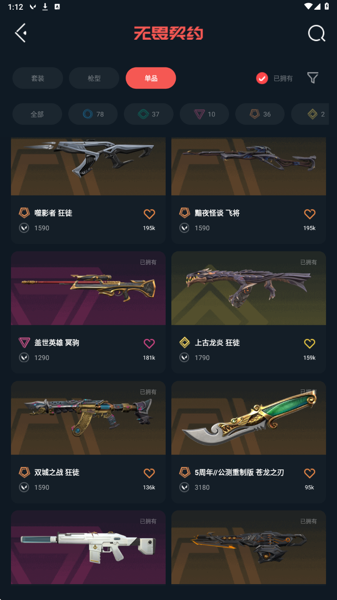This screenshot has height=600, width=337.
Task: Tap the back arrow icon
Action: pyautogui.click(x=20, y=33)
